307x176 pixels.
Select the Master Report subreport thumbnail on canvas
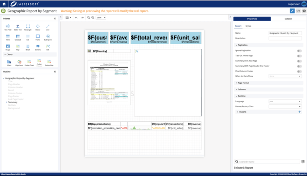(109, 83)
